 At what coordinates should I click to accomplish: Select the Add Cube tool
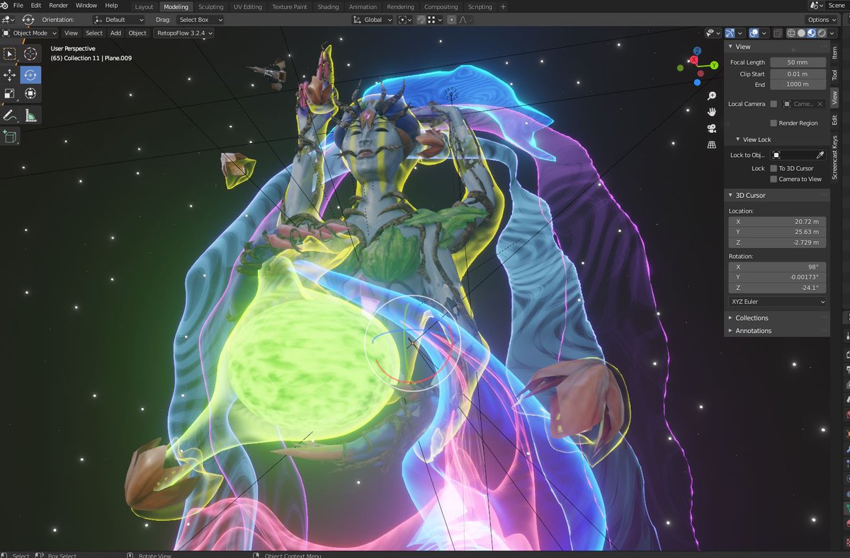[9, 136]
